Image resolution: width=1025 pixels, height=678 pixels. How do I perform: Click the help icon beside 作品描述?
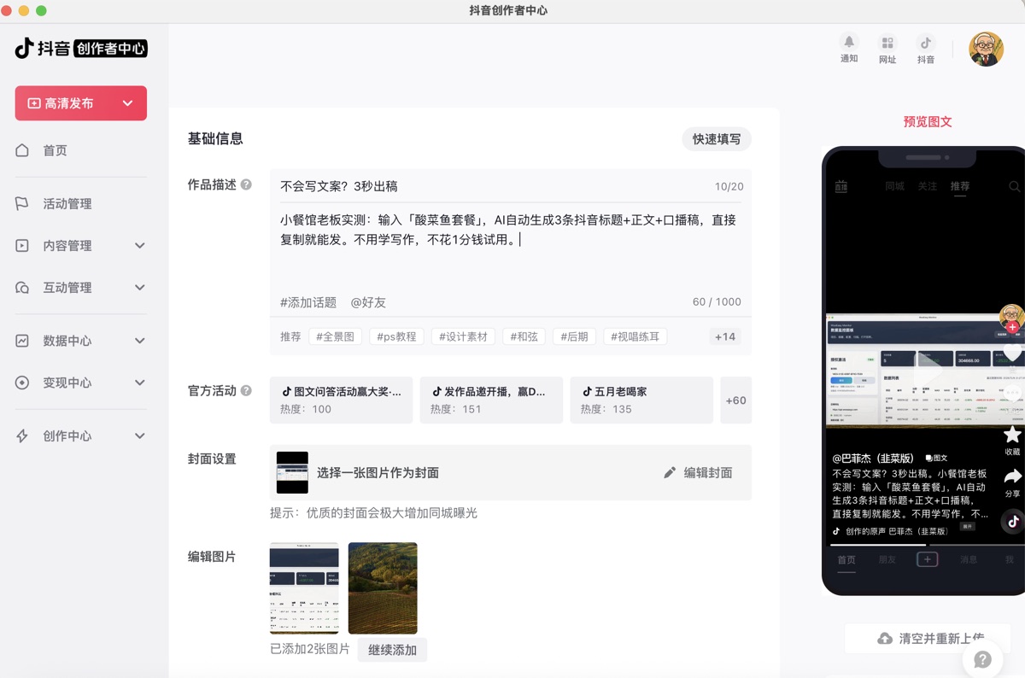coord(246,184)
